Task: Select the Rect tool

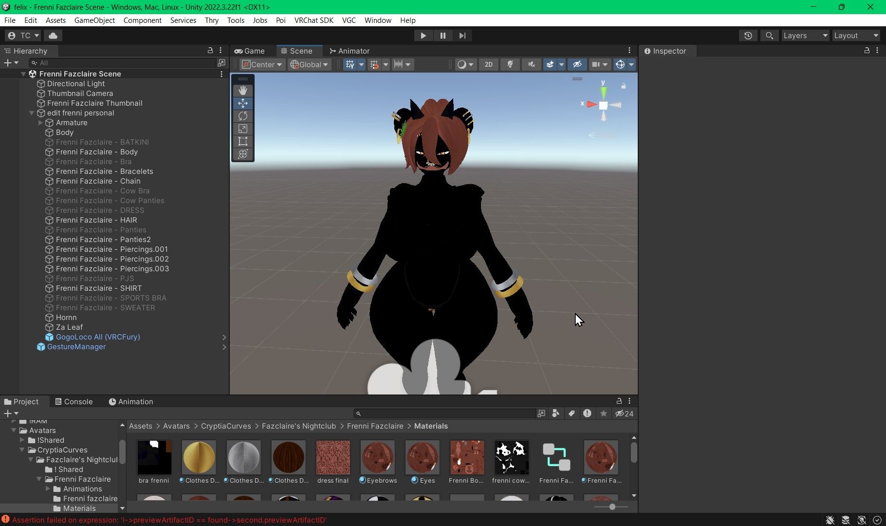Action: (243, 141)
